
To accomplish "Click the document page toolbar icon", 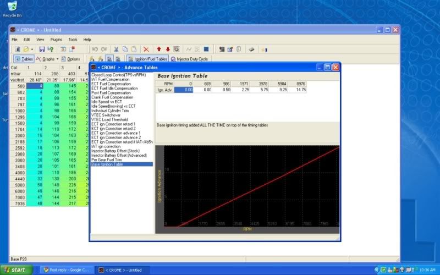I will 239,50.
